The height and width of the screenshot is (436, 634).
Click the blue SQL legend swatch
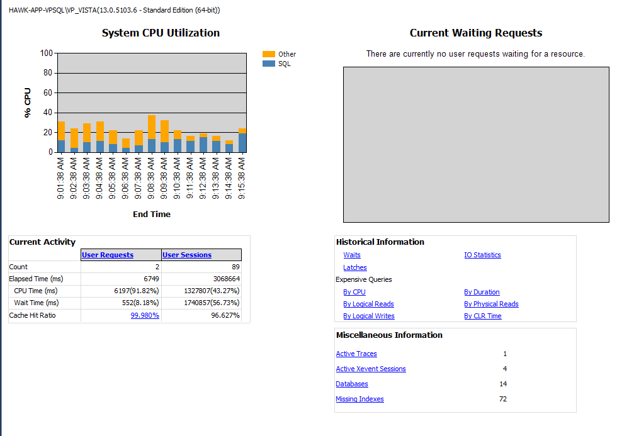(269, 64)
